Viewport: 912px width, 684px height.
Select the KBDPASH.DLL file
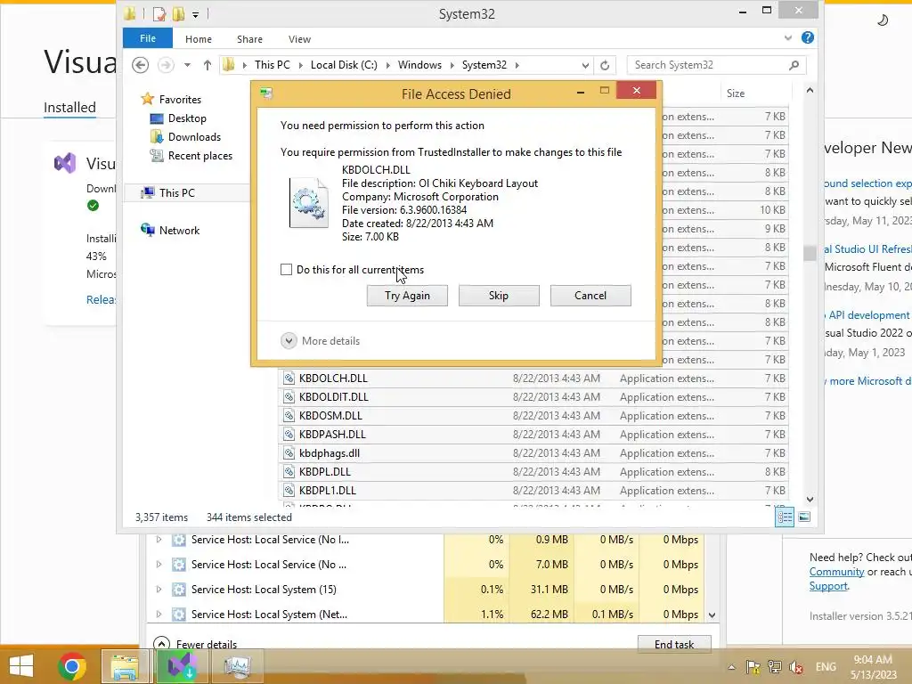[x=533, y=434]
